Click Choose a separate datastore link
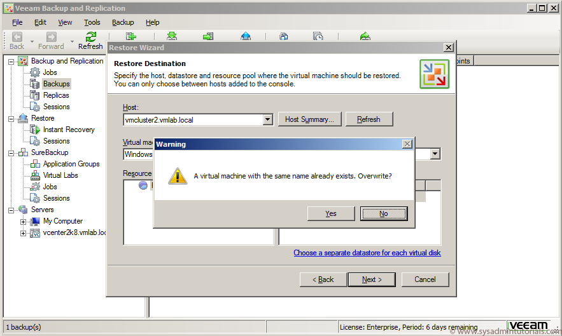This screenshot has width=562, height=336. pos(367,253)
